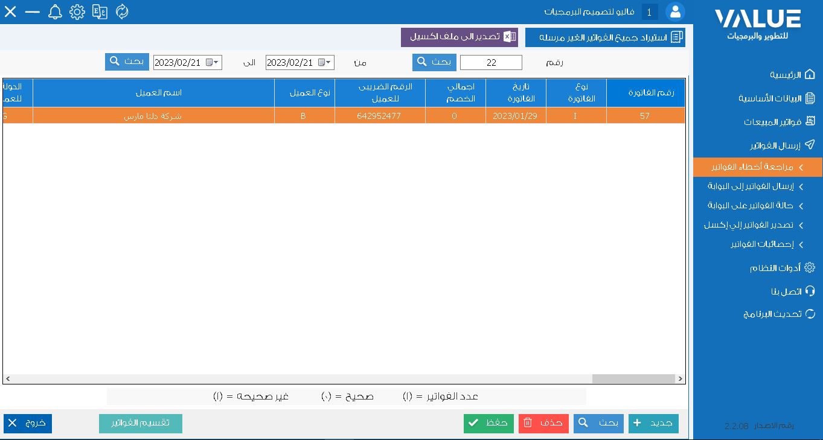Open اتصل بنا menu item

coord(793,292)
